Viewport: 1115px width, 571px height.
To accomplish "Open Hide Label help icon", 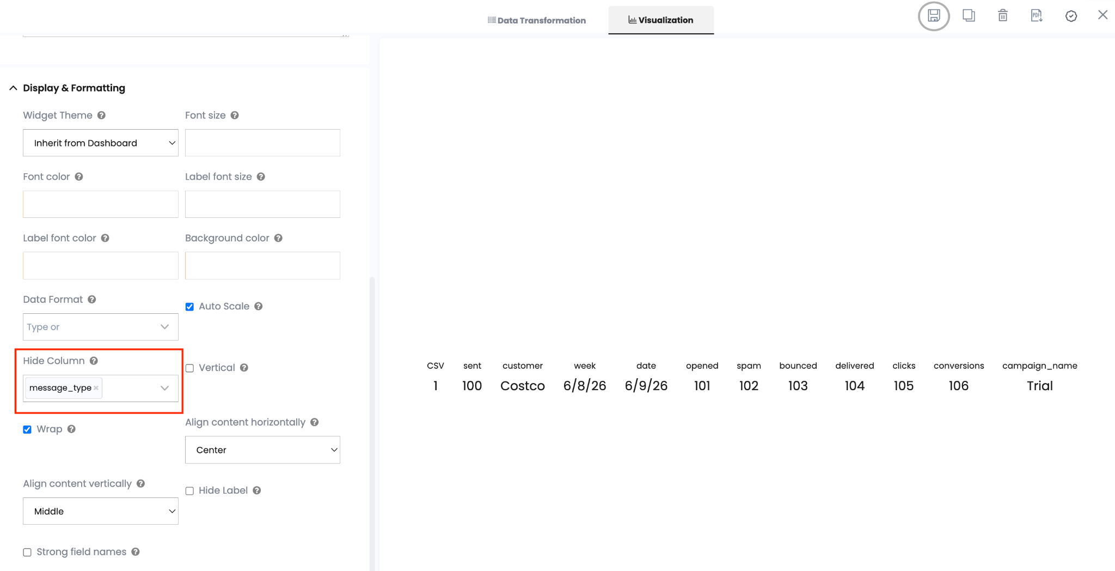I will click(x=257, y=490).
